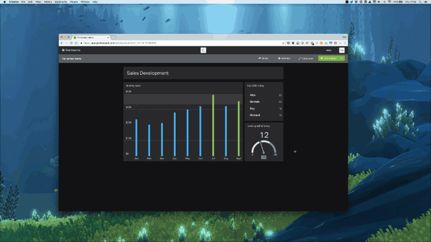Click the Share button
The height and width of the screenshot is (242, 431).
[x=263, y=59]
